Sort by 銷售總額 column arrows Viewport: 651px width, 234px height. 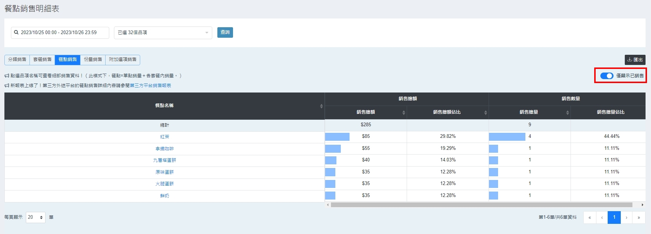coord(403,113)
